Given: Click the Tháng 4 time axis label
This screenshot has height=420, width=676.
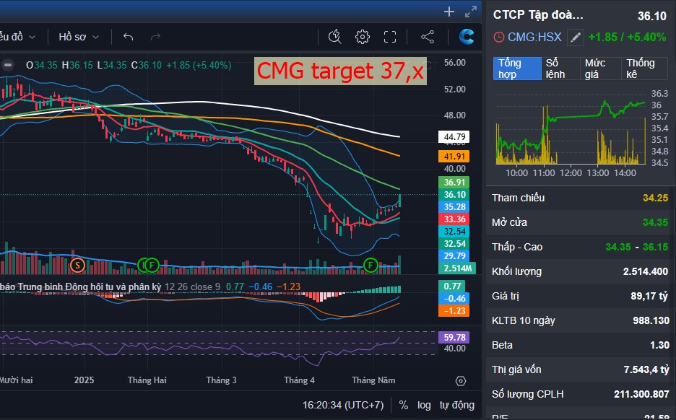Looking at the screenshot, I should tap(299, 380).
